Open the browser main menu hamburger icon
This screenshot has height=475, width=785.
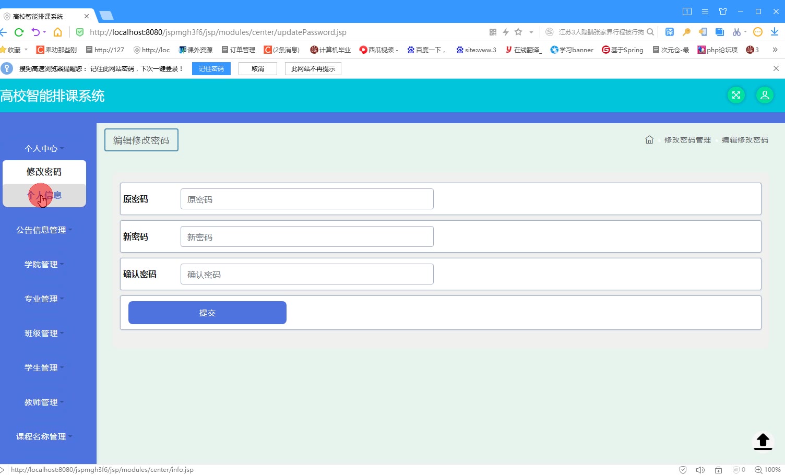705,11
